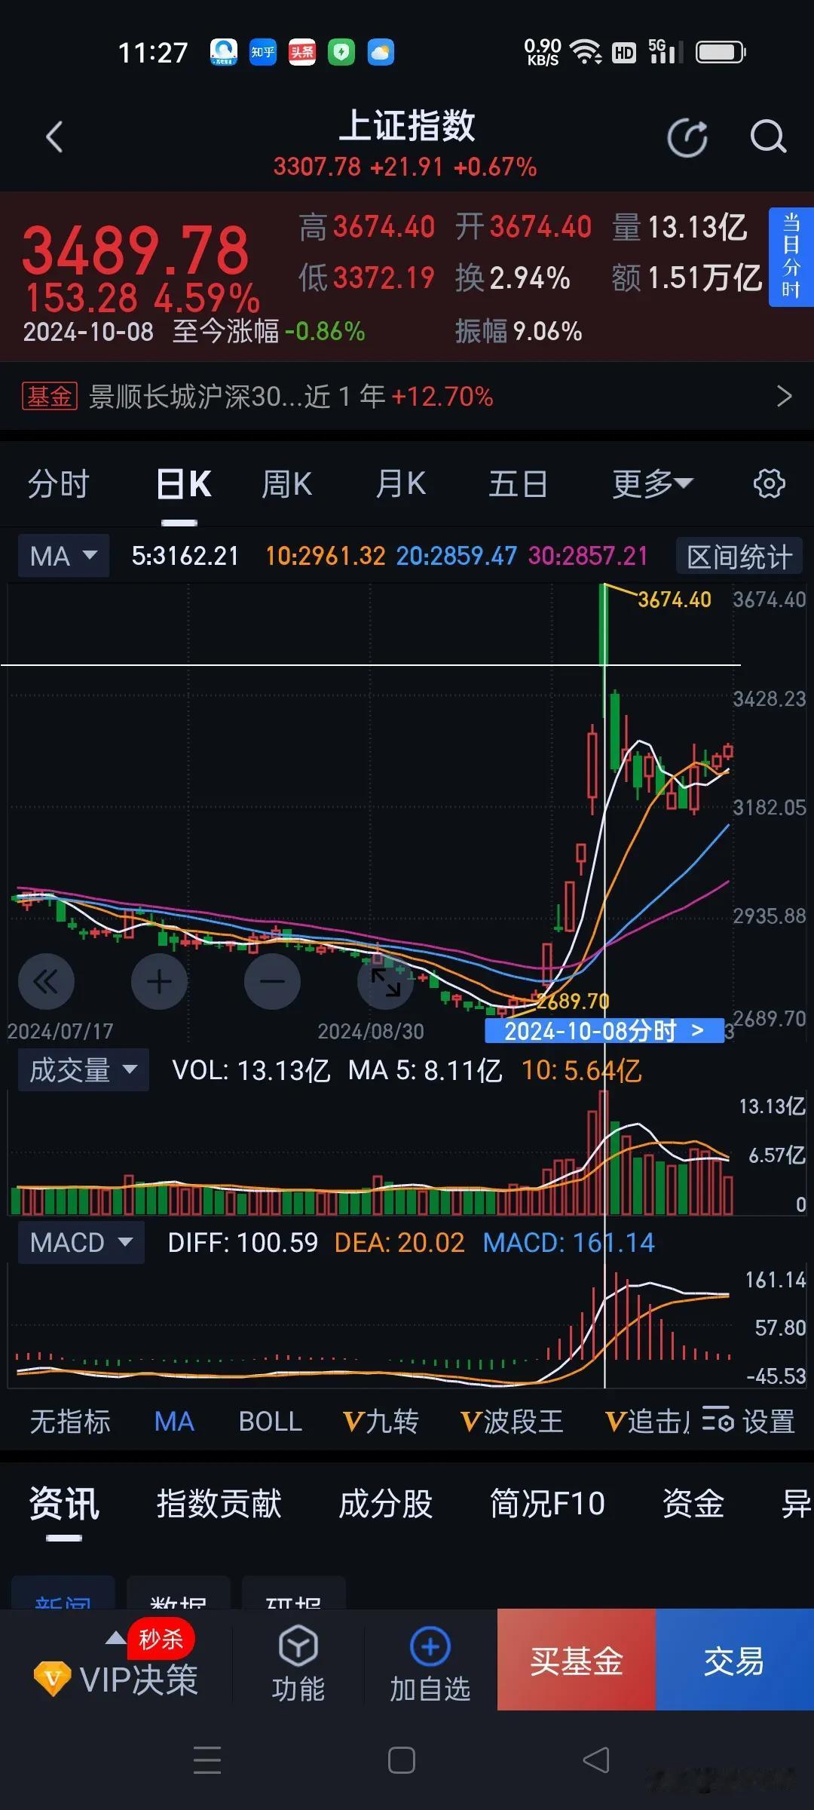Image resolution: width=814 pixels, height=1810 pixels.
Task: Open chart settings gear icon
Action: [770, 483]
